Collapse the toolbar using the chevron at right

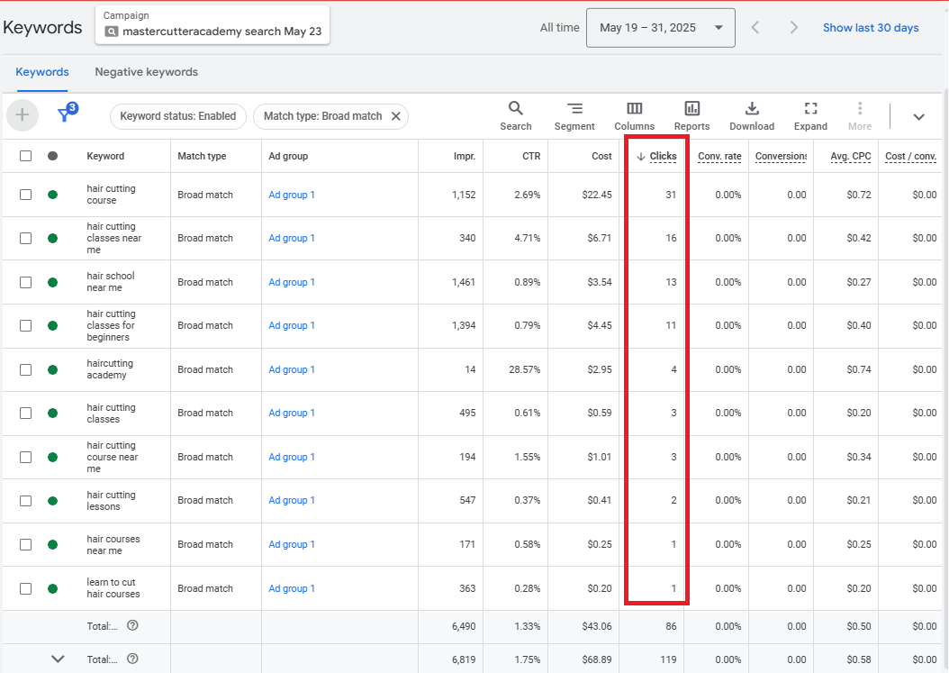tap(918, 117)
